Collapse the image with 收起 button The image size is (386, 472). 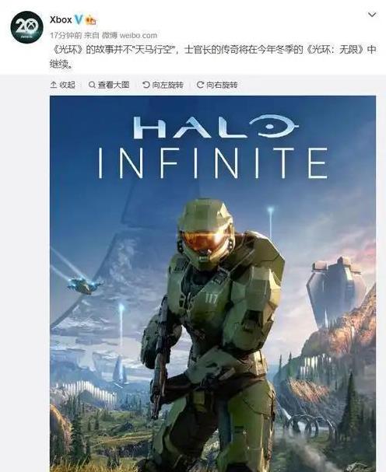[63, 85]
